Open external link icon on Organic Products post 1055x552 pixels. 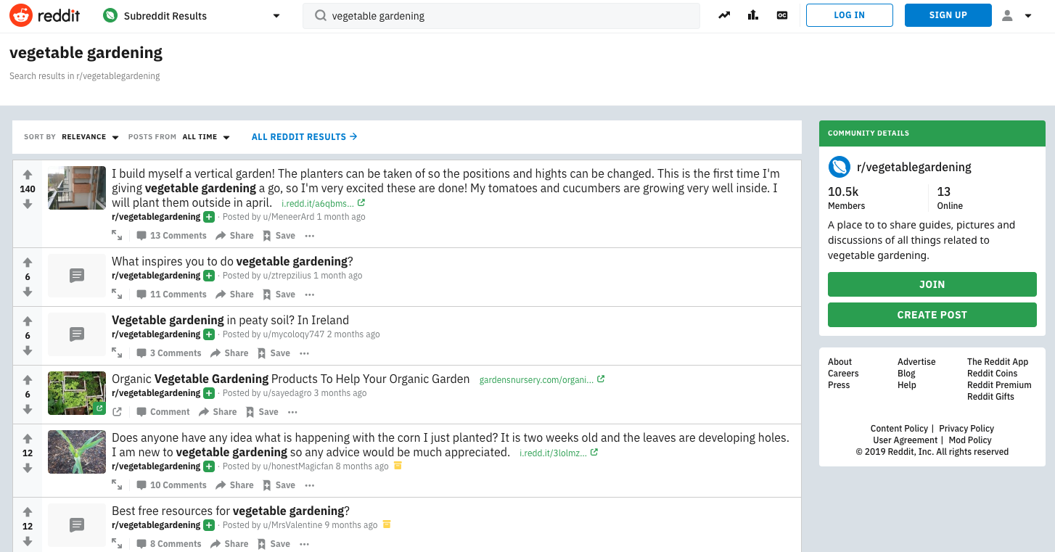click(x=117, y=412)
